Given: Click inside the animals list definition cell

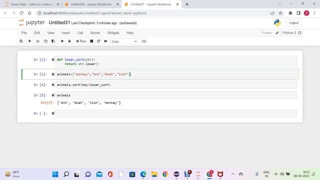Looking at the screenshot, I should coord(176,74).
